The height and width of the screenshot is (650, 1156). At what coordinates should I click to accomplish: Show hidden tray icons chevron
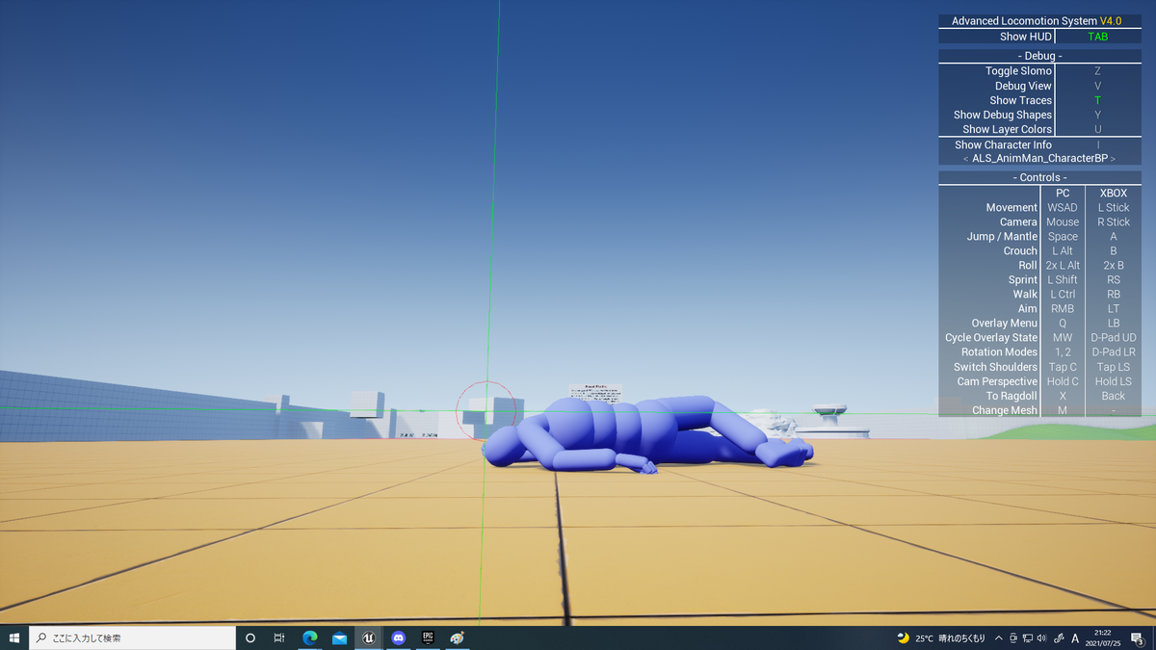999,637
